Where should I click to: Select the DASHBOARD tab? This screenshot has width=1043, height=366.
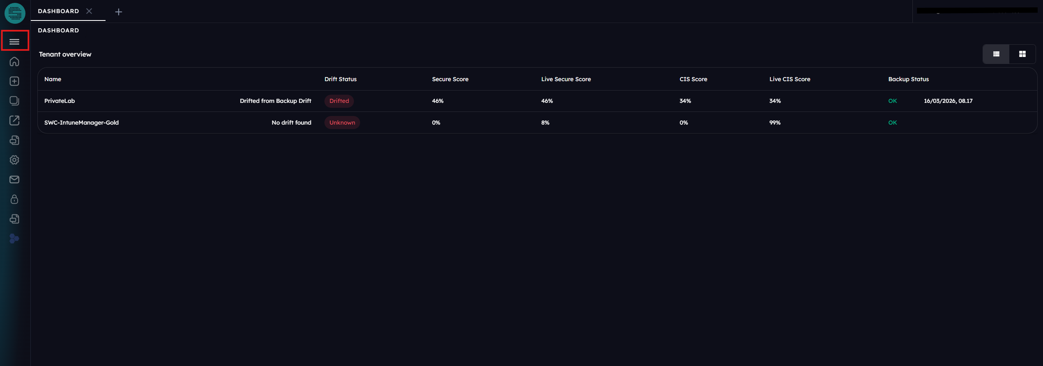point(58,11)
